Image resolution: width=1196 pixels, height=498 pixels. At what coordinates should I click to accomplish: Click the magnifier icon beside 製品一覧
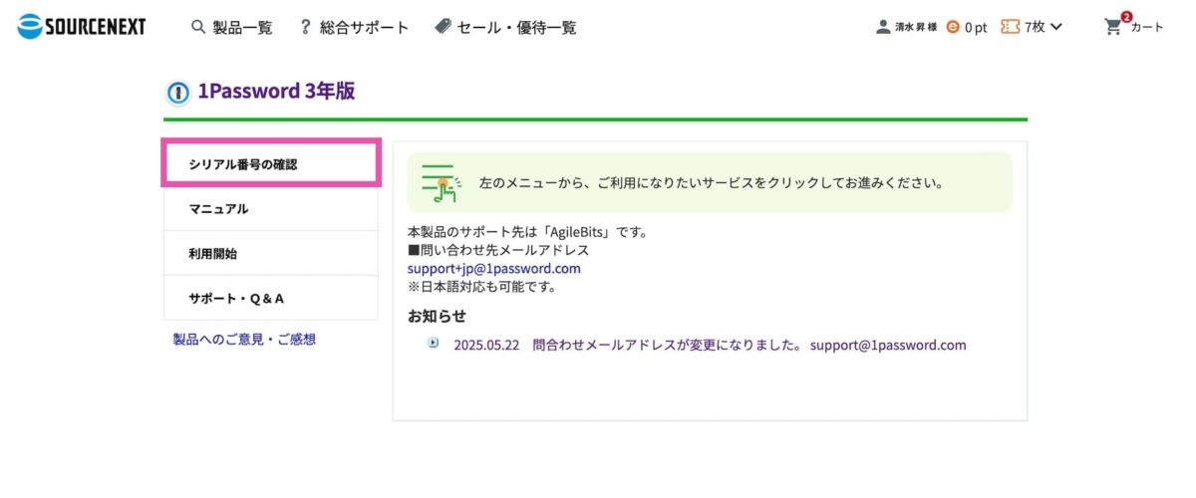198,27
